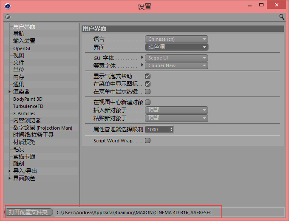Viewport: 289px width, 221px height.
Task: Select 数字绘景 (Projection Man) in the tree
Action: click(42, 128)
